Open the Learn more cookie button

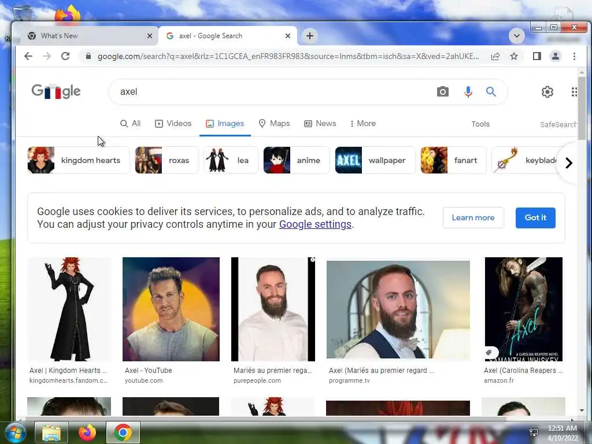[473, 217]
